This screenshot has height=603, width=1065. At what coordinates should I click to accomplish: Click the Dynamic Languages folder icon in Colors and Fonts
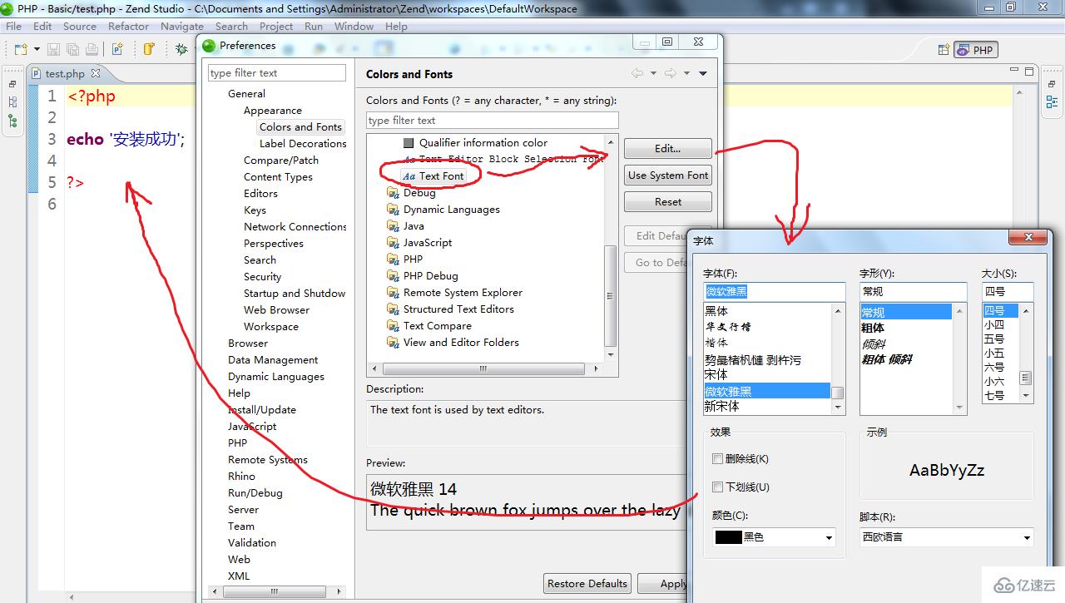393,209
